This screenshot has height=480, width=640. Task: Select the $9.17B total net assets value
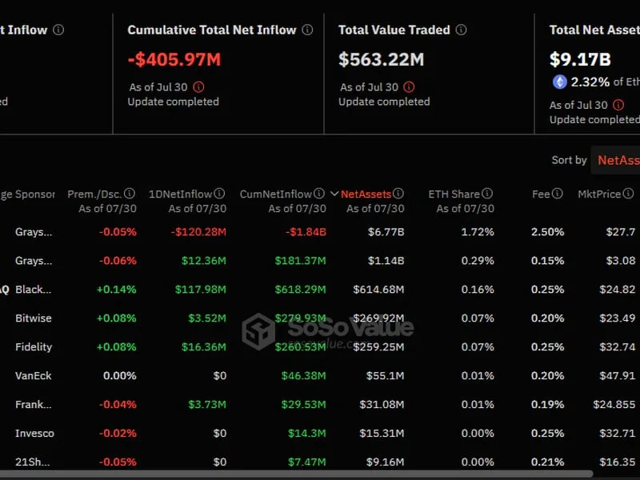[580, 59]
